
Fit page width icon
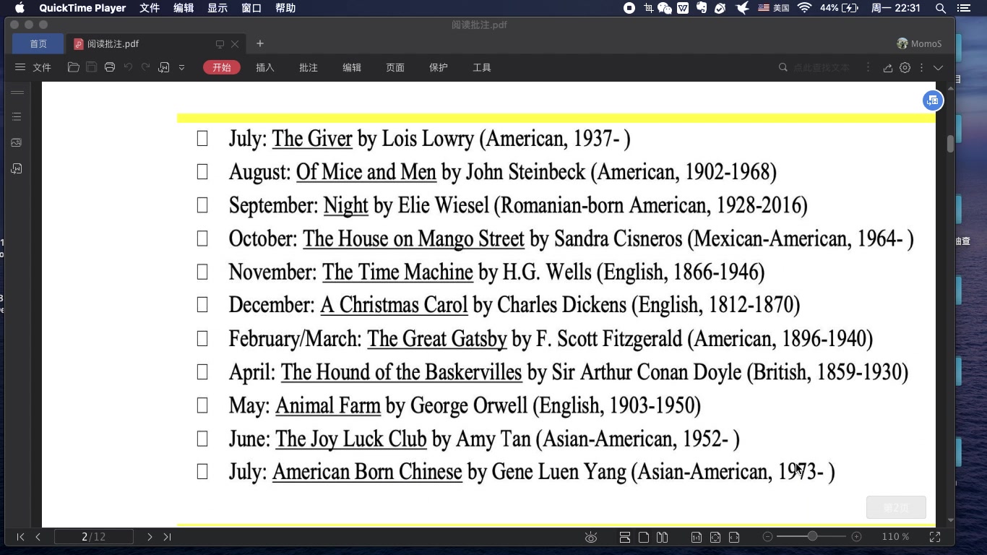coord(734,537)
